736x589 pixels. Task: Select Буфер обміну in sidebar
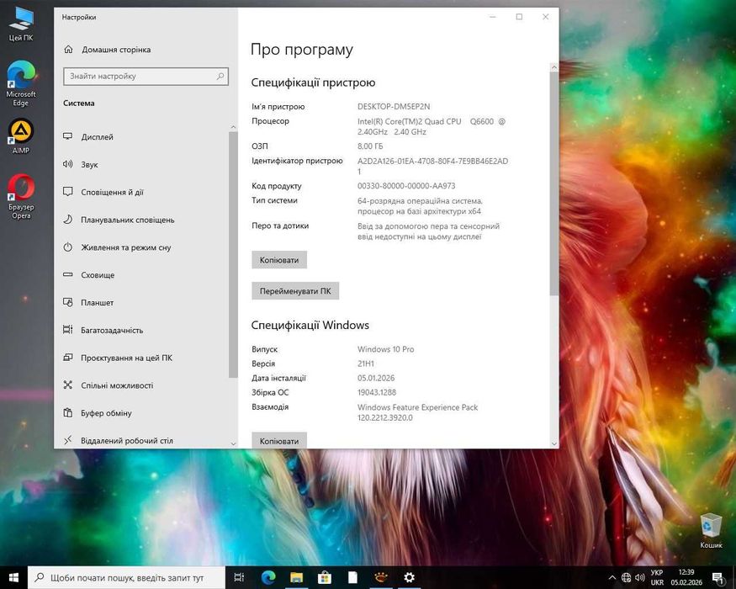106,413
